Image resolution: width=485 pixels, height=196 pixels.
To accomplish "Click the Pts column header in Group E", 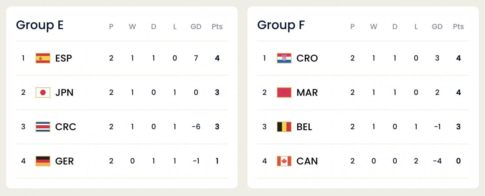I will pyautogui.click(x=217, y=27).
